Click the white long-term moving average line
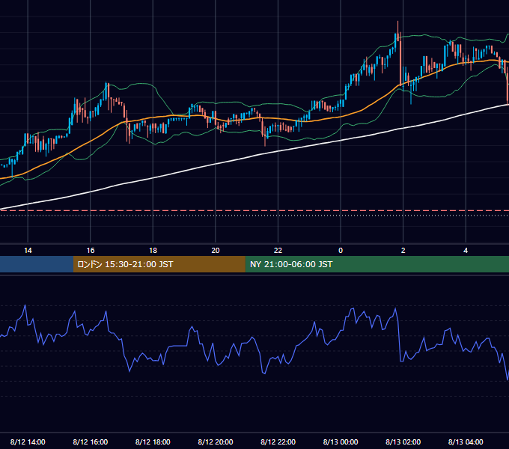509x449 pixels. point(254,156)
